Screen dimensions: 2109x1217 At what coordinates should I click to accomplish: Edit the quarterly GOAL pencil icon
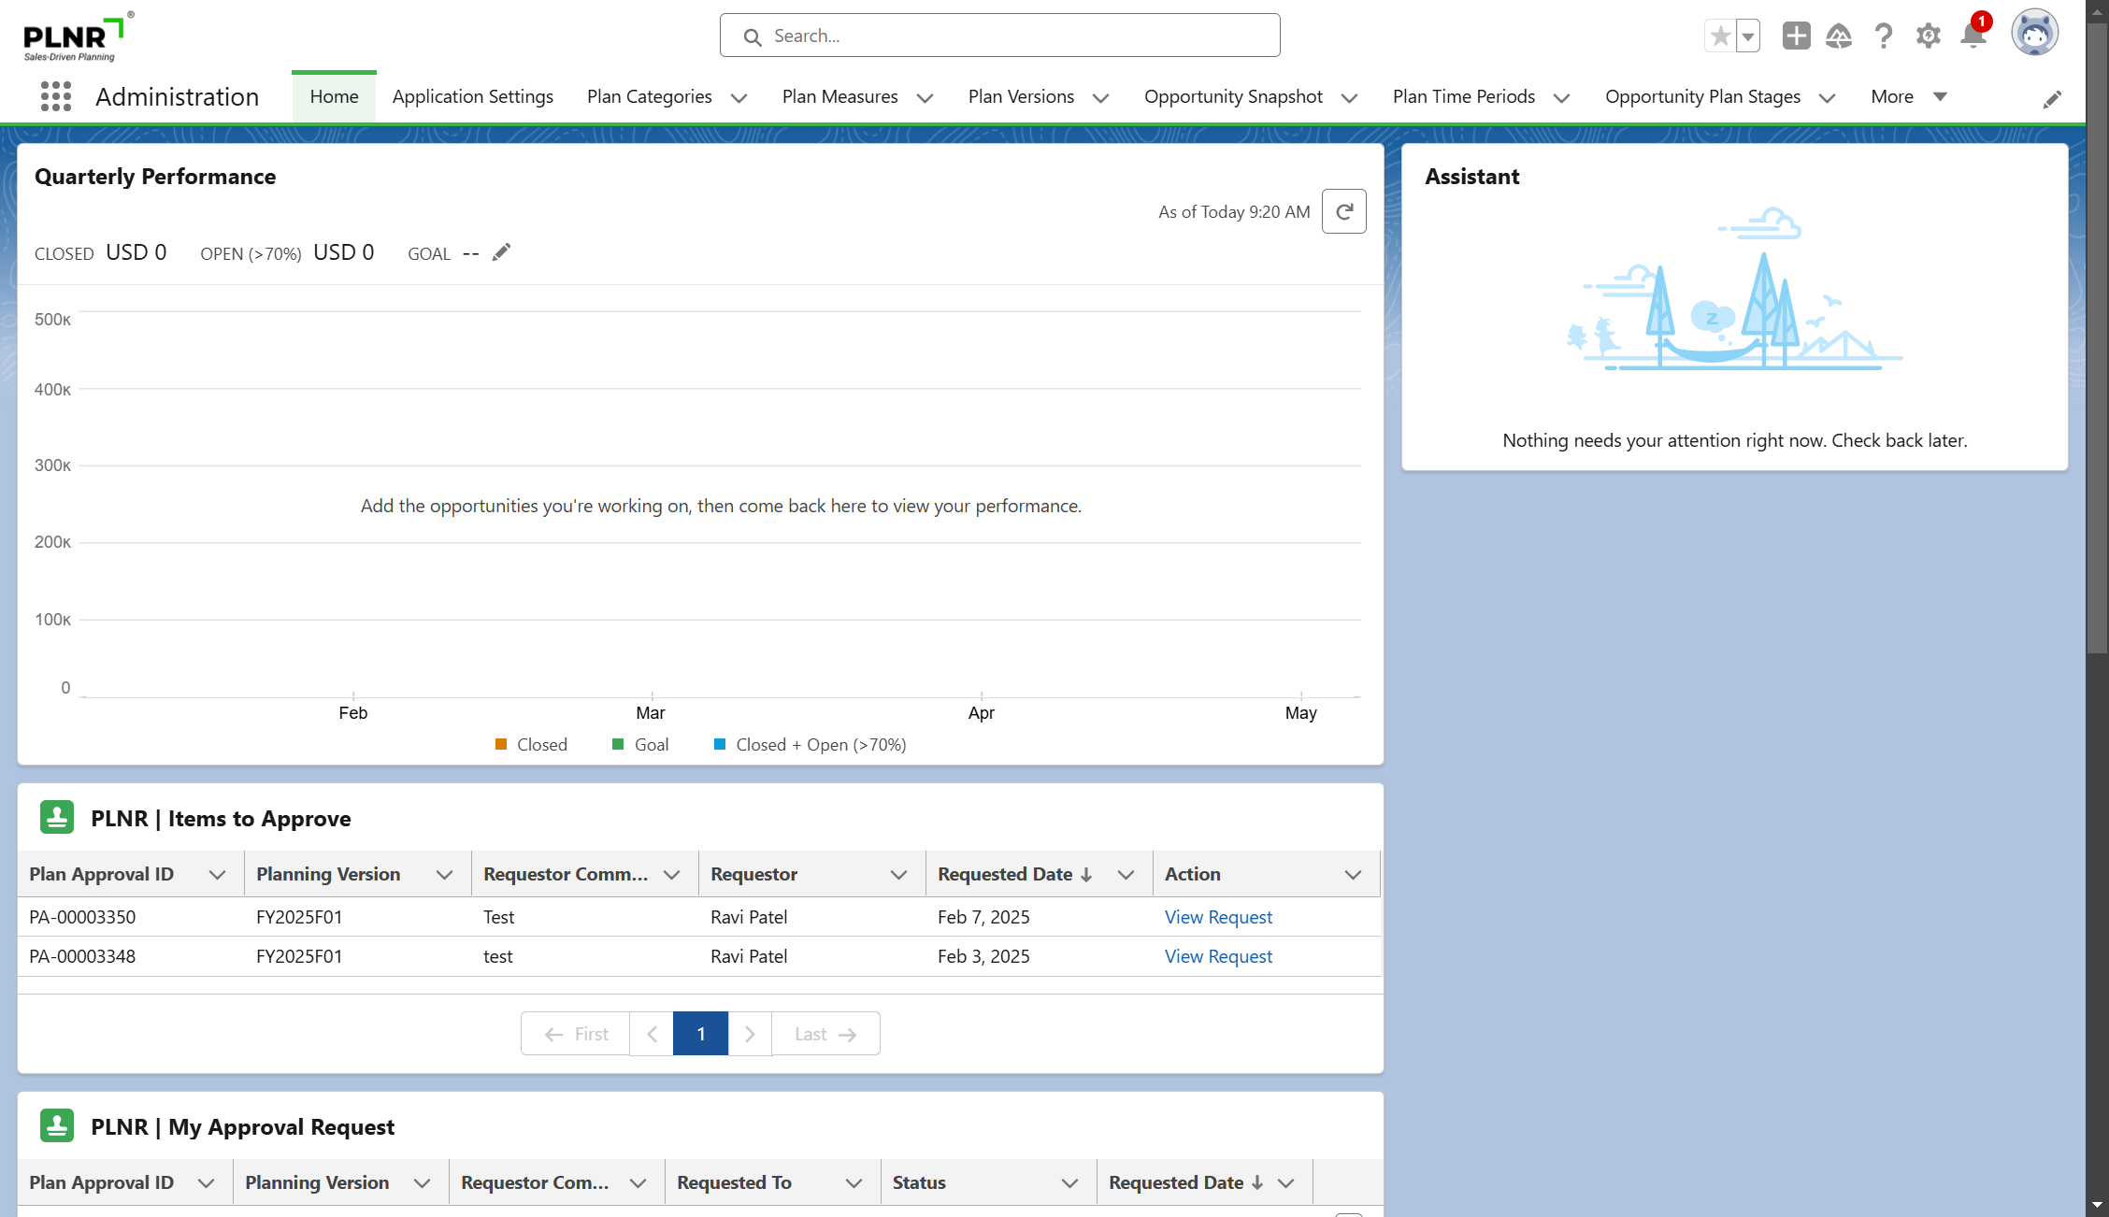pos(502,252)
